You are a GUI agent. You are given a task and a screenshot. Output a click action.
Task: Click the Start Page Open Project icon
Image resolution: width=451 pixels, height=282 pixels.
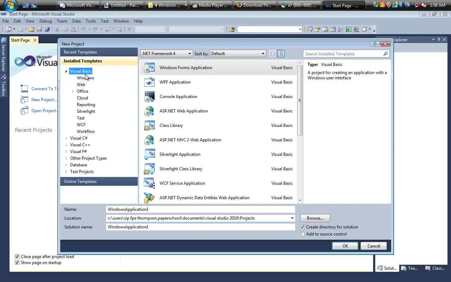(x=24, y=110)
